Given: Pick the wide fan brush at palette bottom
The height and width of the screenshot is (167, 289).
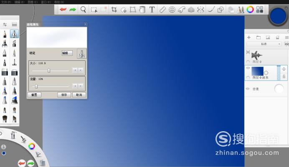Looking at the screenshot, I should click(x=5, y=119).
